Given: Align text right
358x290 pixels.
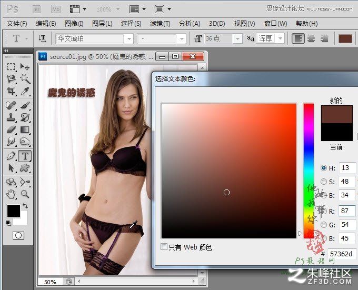Looking at the screenshot, I should [324, 38].
